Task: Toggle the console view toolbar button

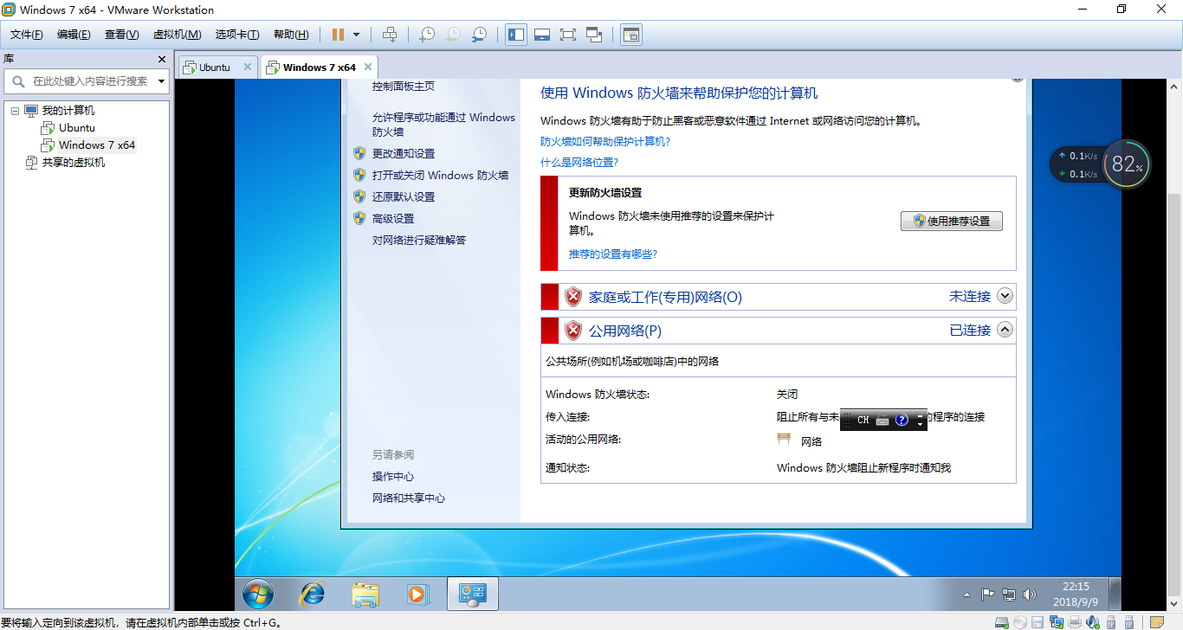Action: pos(631,35)
